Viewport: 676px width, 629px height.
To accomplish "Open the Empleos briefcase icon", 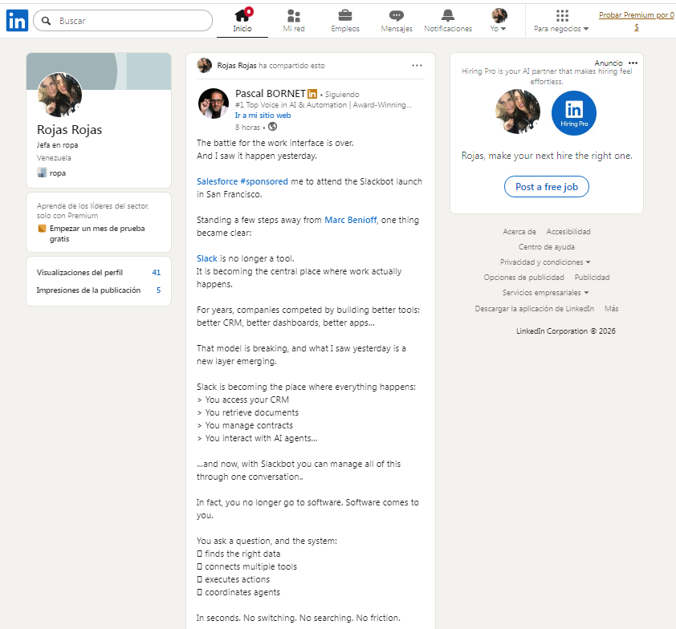I will [345, 16].
